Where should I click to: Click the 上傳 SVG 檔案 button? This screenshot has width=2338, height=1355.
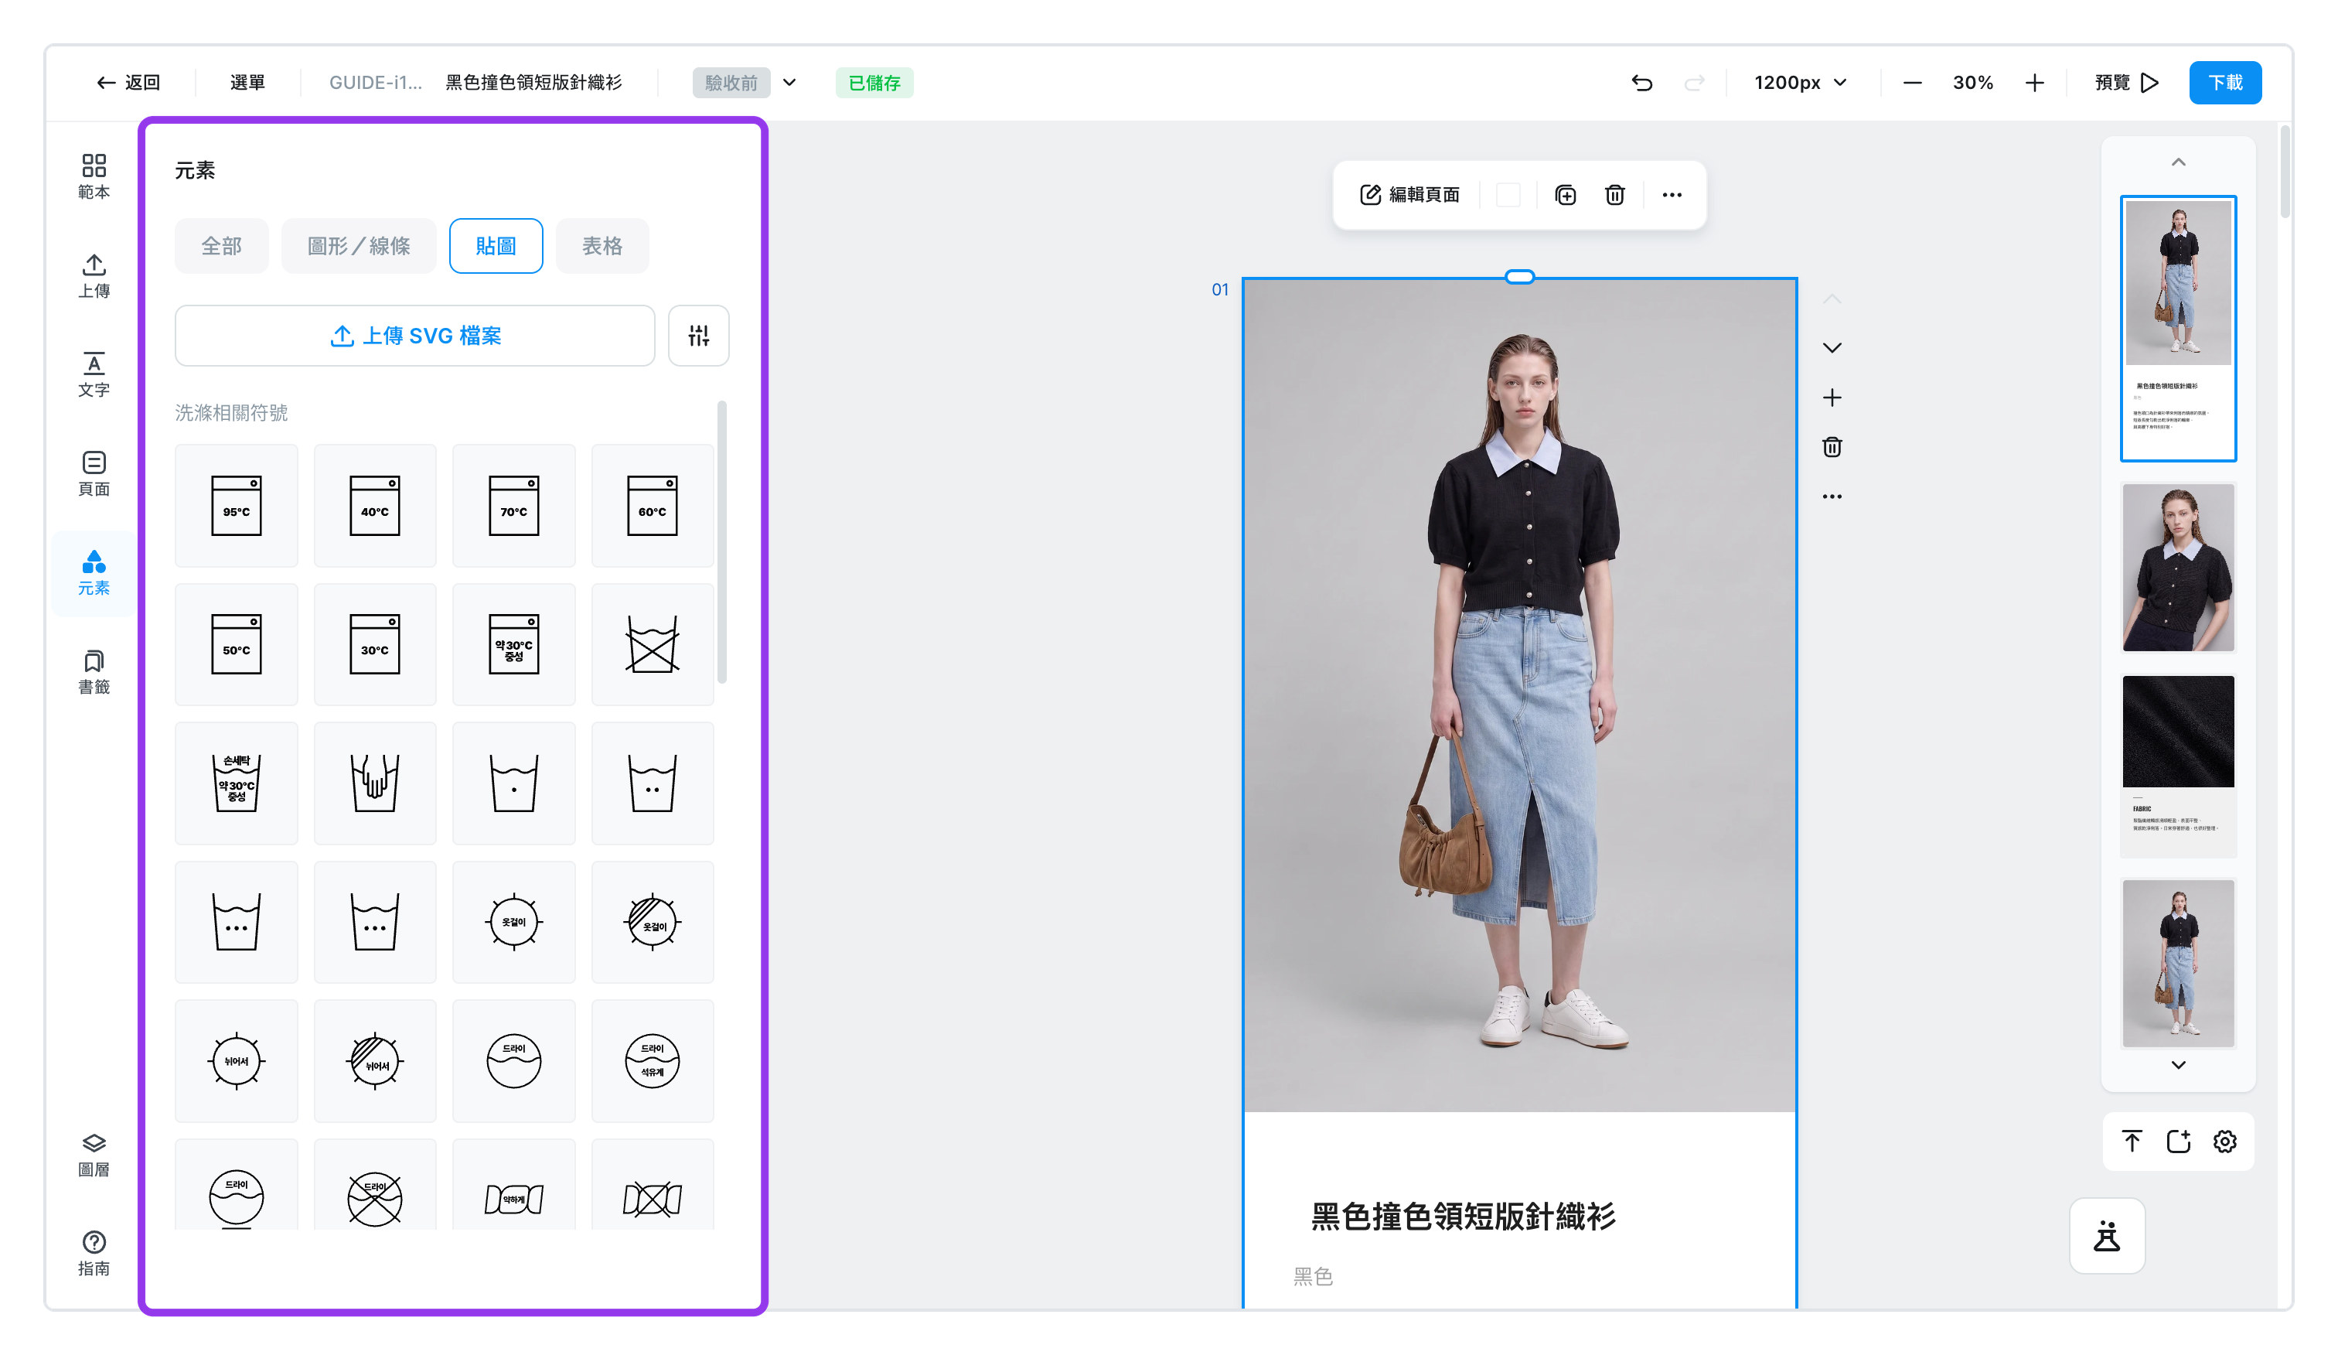(414, 335)
